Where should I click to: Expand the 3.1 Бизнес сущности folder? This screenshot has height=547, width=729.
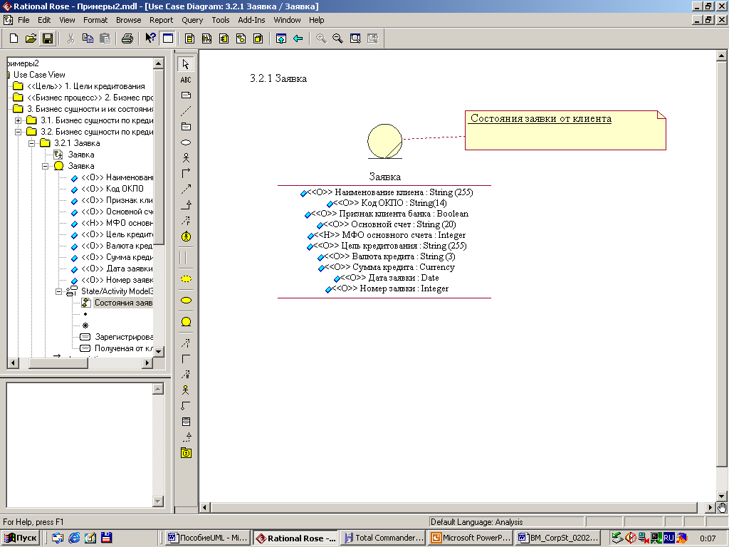coord(19,120)
